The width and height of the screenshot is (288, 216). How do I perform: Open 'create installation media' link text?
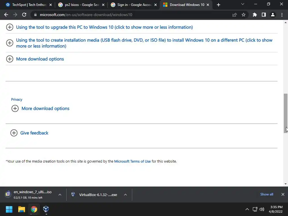point(144,43)
